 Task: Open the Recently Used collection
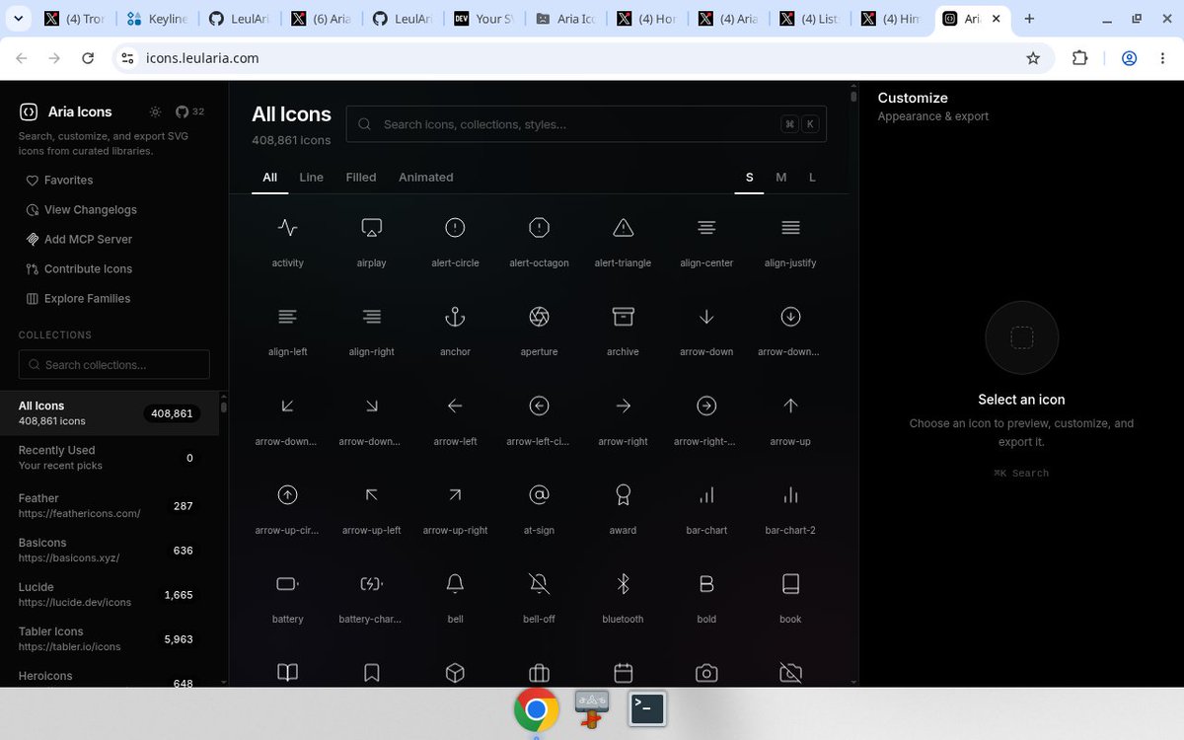click(x=110, y=458)
